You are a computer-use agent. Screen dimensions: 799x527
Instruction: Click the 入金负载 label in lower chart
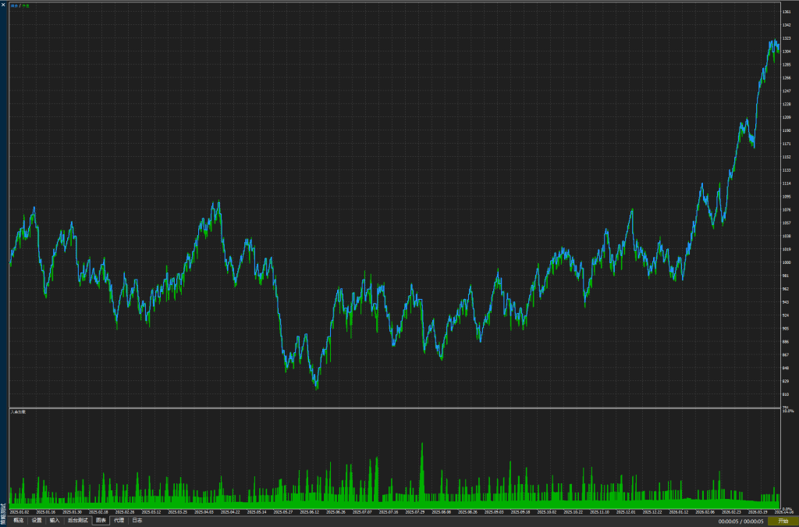18,411
